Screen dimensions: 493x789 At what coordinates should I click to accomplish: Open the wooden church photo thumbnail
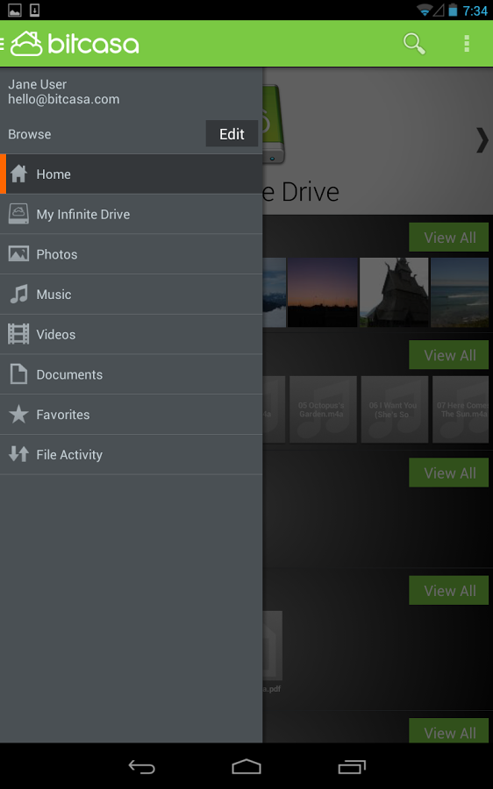(x=394, y=292)
